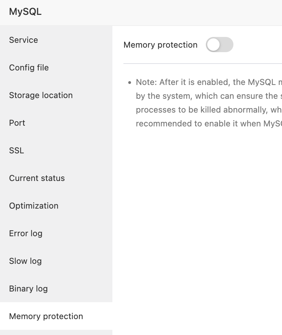Click the white knob of the toggle
This screenshot has height=335, width=282.
tap(214, 45)
